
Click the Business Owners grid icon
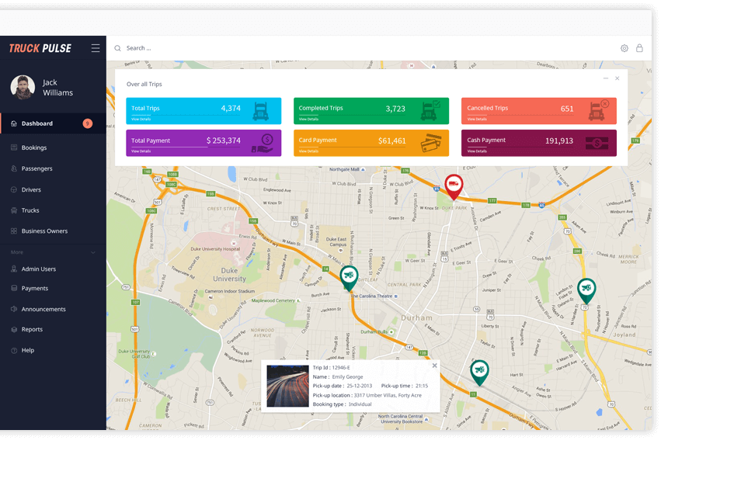pos(16,231)
